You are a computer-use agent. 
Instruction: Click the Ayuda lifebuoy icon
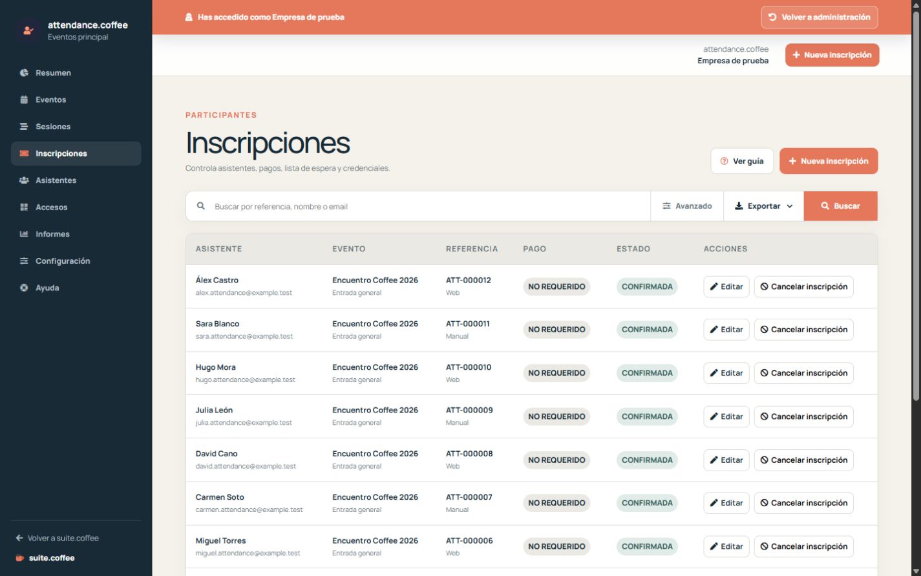tap(24, 288)
